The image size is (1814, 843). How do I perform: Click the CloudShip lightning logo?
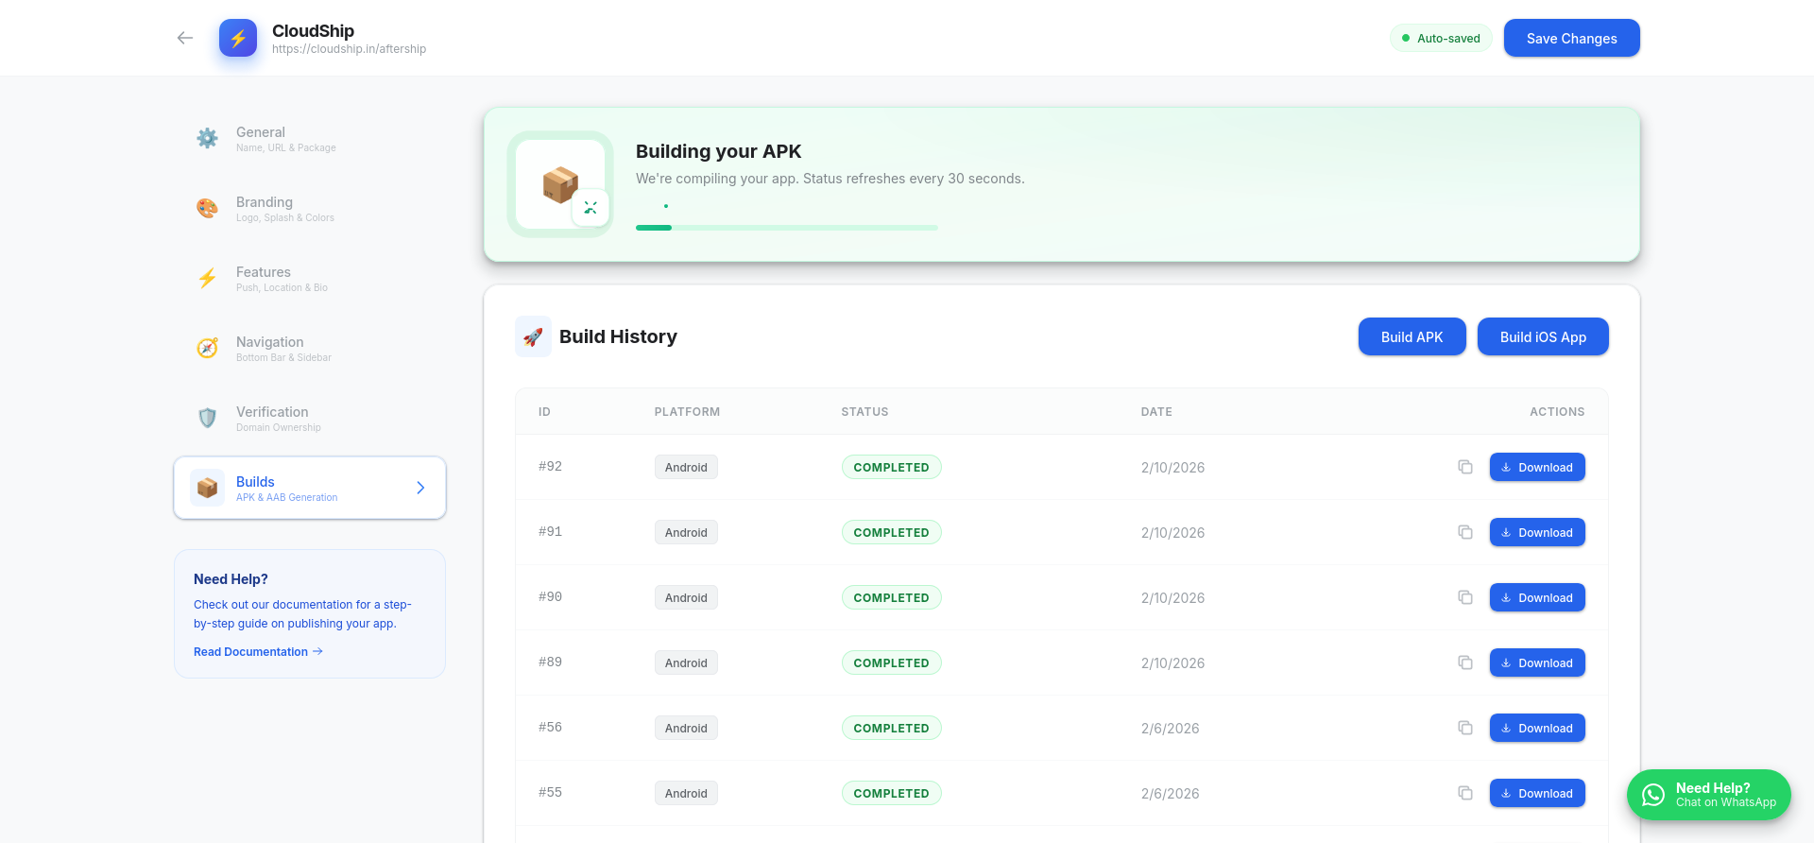click(238, 38)
